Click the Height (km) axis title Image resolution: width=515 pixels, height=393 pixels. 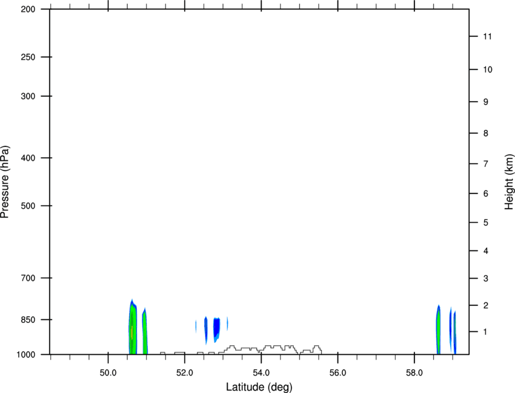click(x=509, y=182)
